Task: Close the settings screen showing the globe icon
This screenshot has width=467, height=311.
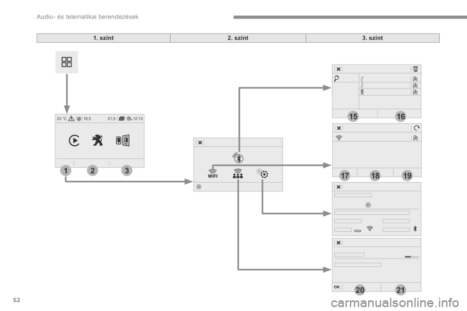Action: tap(339, 187)
